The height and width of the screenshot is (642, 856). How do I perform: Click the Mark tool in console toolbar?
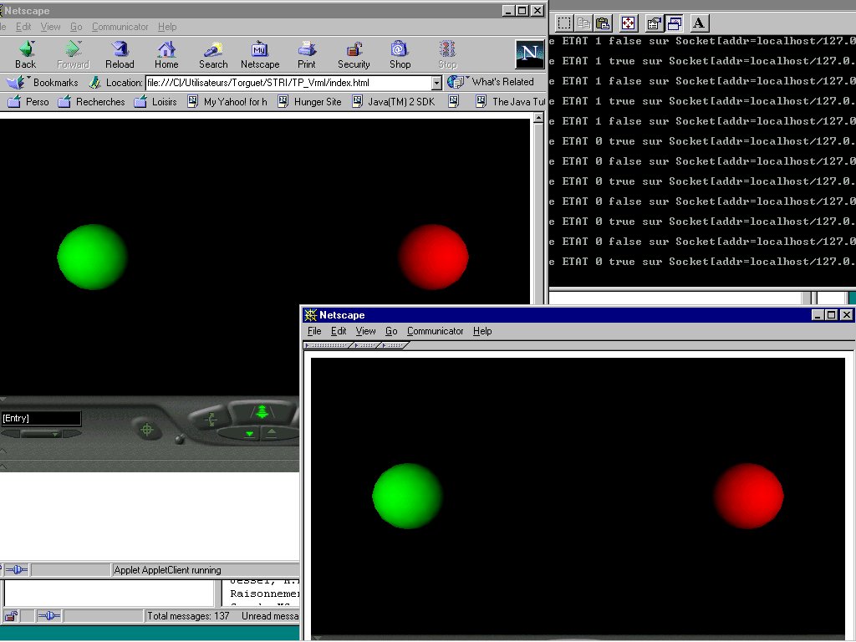click(x=564, y=23)
